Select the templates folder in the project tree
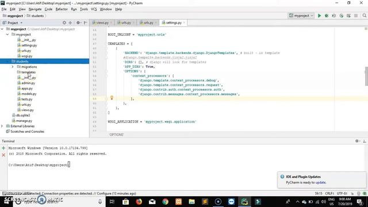 click(x=28, y=72)
